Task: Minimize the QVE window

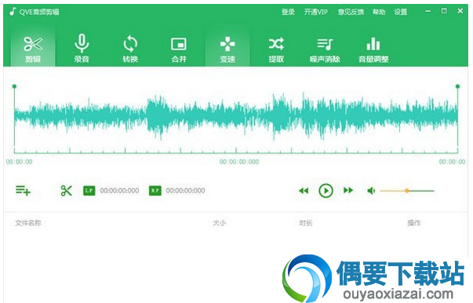Action: pyautogui.click(x=428, y=11)
